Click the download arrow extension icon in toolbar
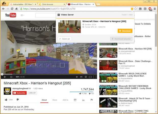Image resolution: width=158 pixels, height=114 pixels. [x=145, y=9]
